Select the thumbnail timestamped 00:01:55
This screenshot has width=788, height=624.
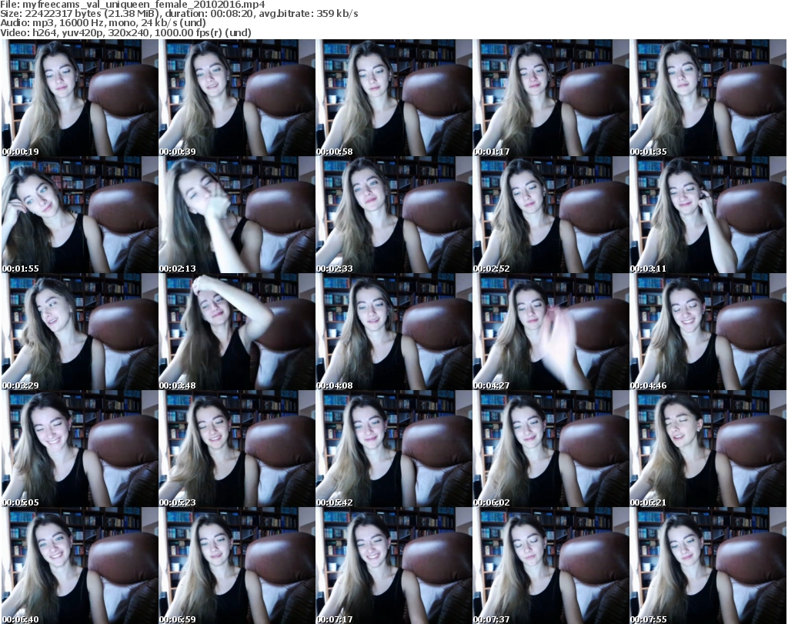pyautogui.click(x=79, y=215)
